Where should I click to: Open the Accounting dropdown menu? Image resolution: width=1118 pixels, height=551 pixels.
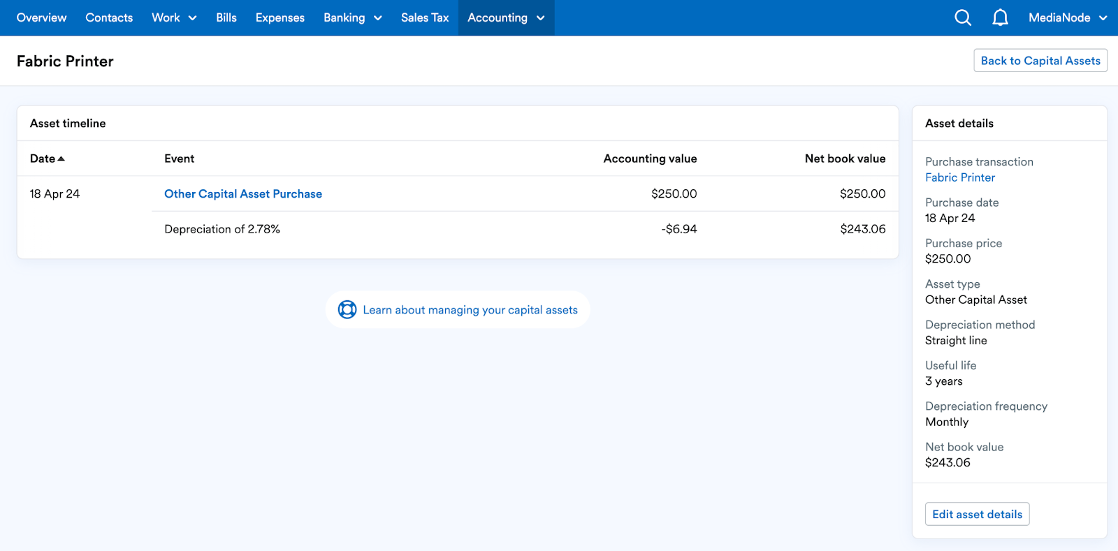click(x=506, y=17)
